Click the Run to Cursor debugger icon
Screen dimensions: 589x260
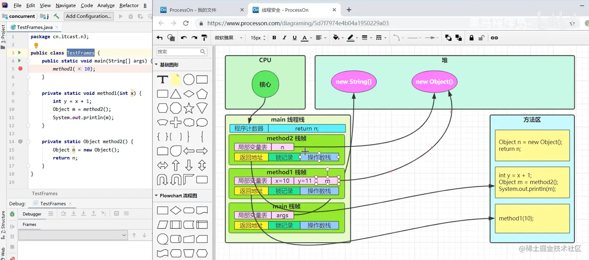[x=104, y=213]
